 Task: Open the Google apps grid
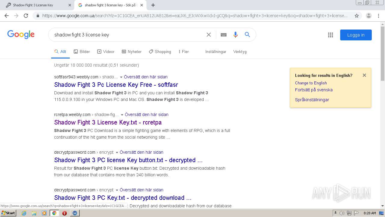tap(331, 35)
